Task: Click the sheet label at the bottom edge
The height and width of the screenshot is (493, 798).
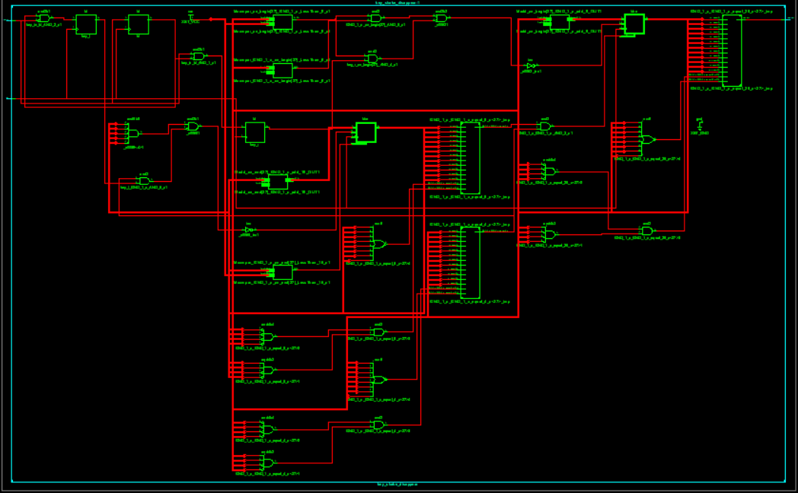Action: (397, 485)
